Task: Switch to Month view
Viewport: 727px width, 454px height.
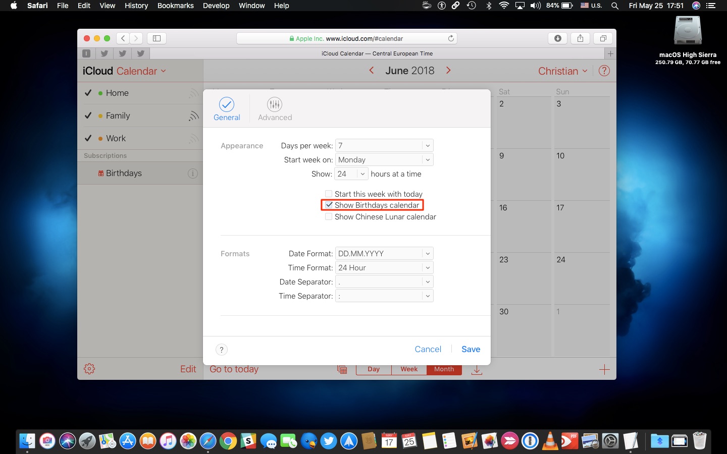Action: point(444,369)
